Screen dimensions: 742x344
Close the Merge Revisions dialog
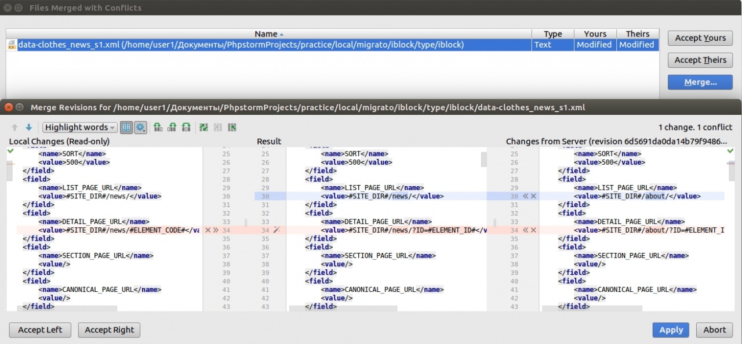click(x=9, y=107)
